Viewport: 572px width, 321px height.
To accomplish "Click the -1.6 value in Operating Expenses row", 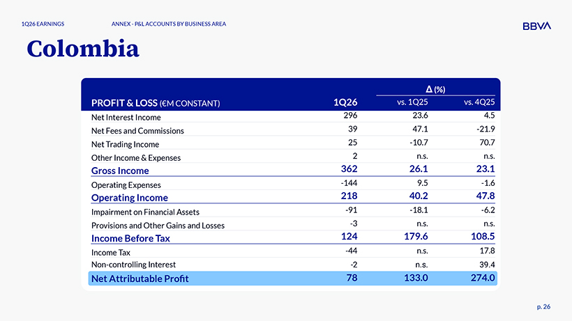I will [x=488, y=182].
